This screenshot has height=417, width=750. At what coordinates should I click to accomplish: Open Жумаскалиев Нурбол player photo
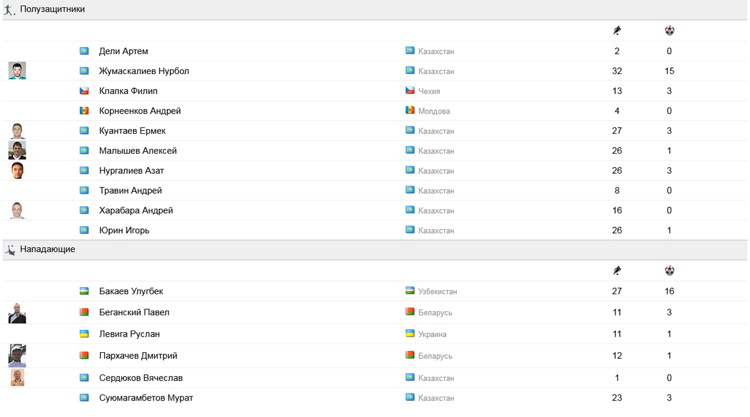coord(17,71)
